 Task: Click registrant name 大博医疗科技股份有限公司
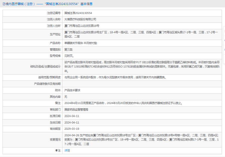pos(80,19)
